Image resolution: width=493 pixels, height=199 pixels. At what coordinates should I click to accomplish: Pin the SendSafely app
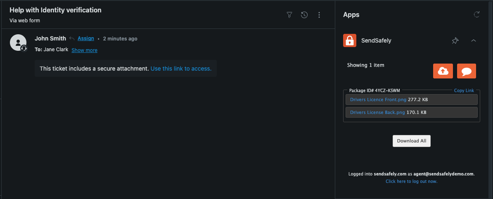[x=455, y=40]
